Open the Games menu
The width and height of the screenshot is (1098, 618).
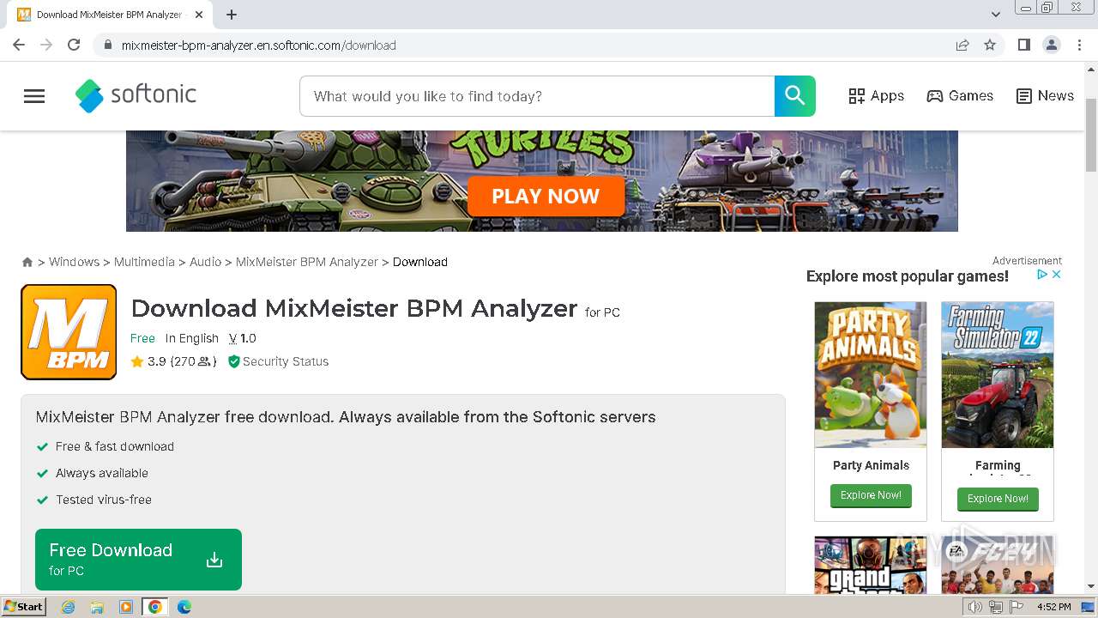960,96
